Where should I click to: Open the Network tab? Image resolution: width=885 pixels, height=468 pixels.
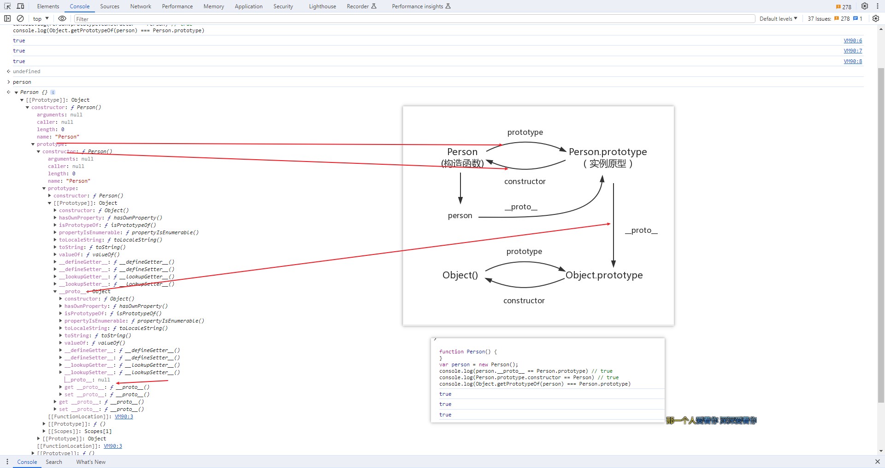141,6
